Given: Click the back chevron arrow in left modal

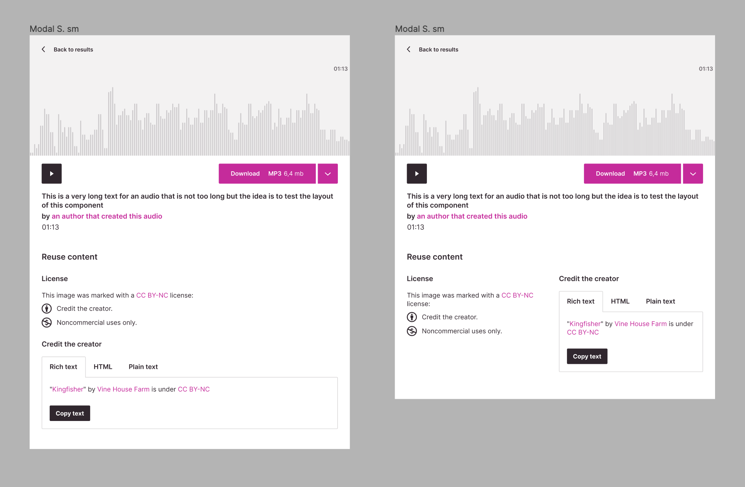Looking at the screenshot, I should 44,49.
